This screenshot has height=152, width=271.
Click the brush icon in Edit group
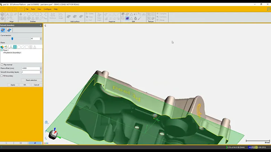tap(140, 18)
